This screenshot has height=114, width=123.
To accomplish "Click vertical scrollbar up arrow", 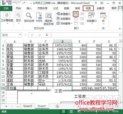I will point(121,41).
